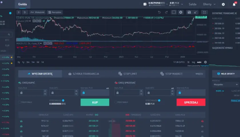240x137 pixels.
Task: Toggle the percent scale on chart
Action: (188, 62)
